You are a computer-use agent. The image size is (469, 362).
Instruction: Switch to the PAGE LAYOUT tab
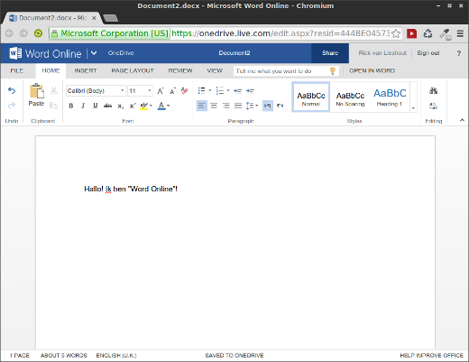(133, 70)
